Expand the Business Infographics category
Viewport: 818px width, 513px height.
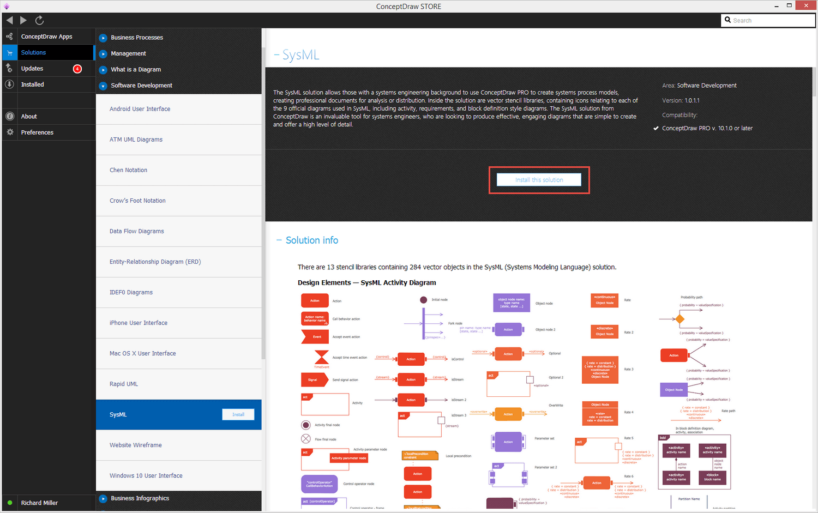[x=103, y=498]
